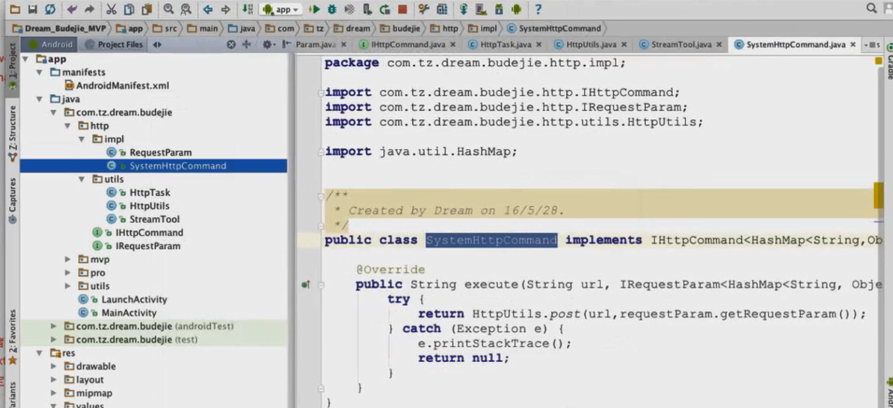Collapse the app module node
This screenshot has height=408, width=893.
pyautogui.click(x=27, y=59)
